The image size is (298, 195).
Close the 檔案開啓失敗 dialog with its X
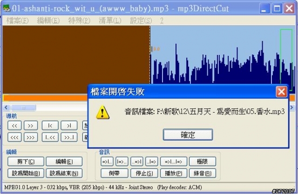(281, 92)
